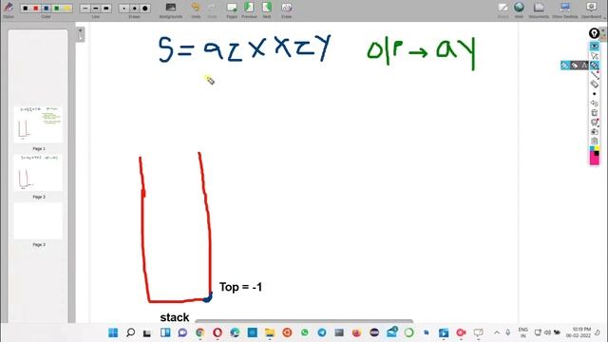This screenshot has height=342, width=608.
Task: Open Opera browser from taskbar
Action: [218, 332]
